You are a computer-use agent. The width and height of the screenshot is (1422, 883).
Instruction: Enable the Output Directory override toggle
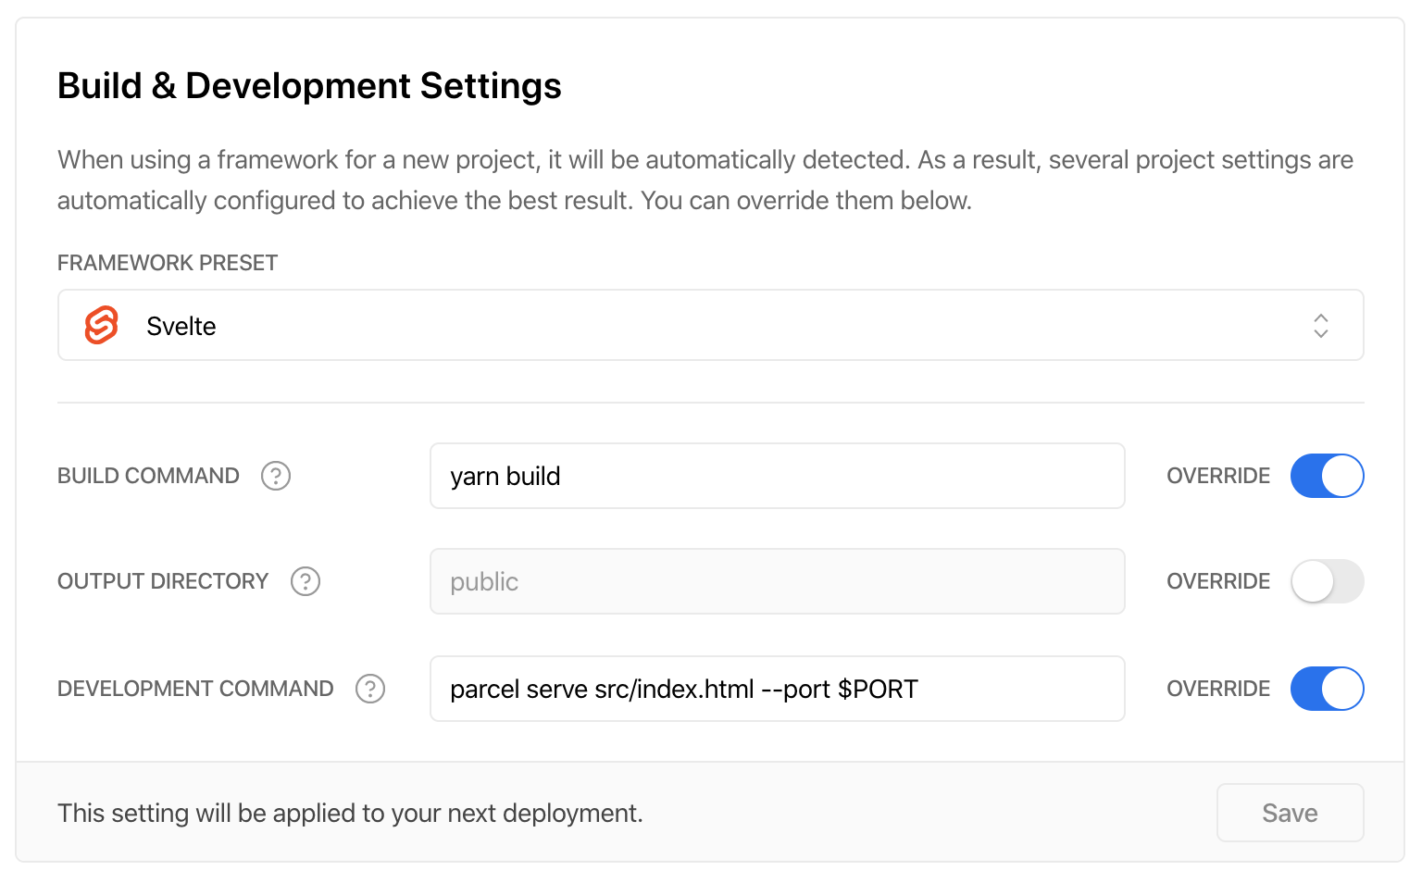click(1328, 581)
